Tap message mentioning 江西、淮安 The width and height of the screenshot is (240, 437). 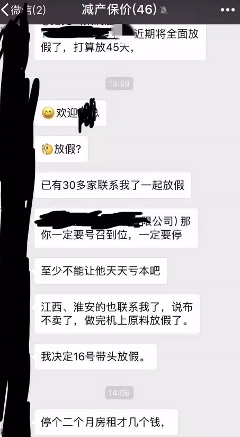(117, 314)
